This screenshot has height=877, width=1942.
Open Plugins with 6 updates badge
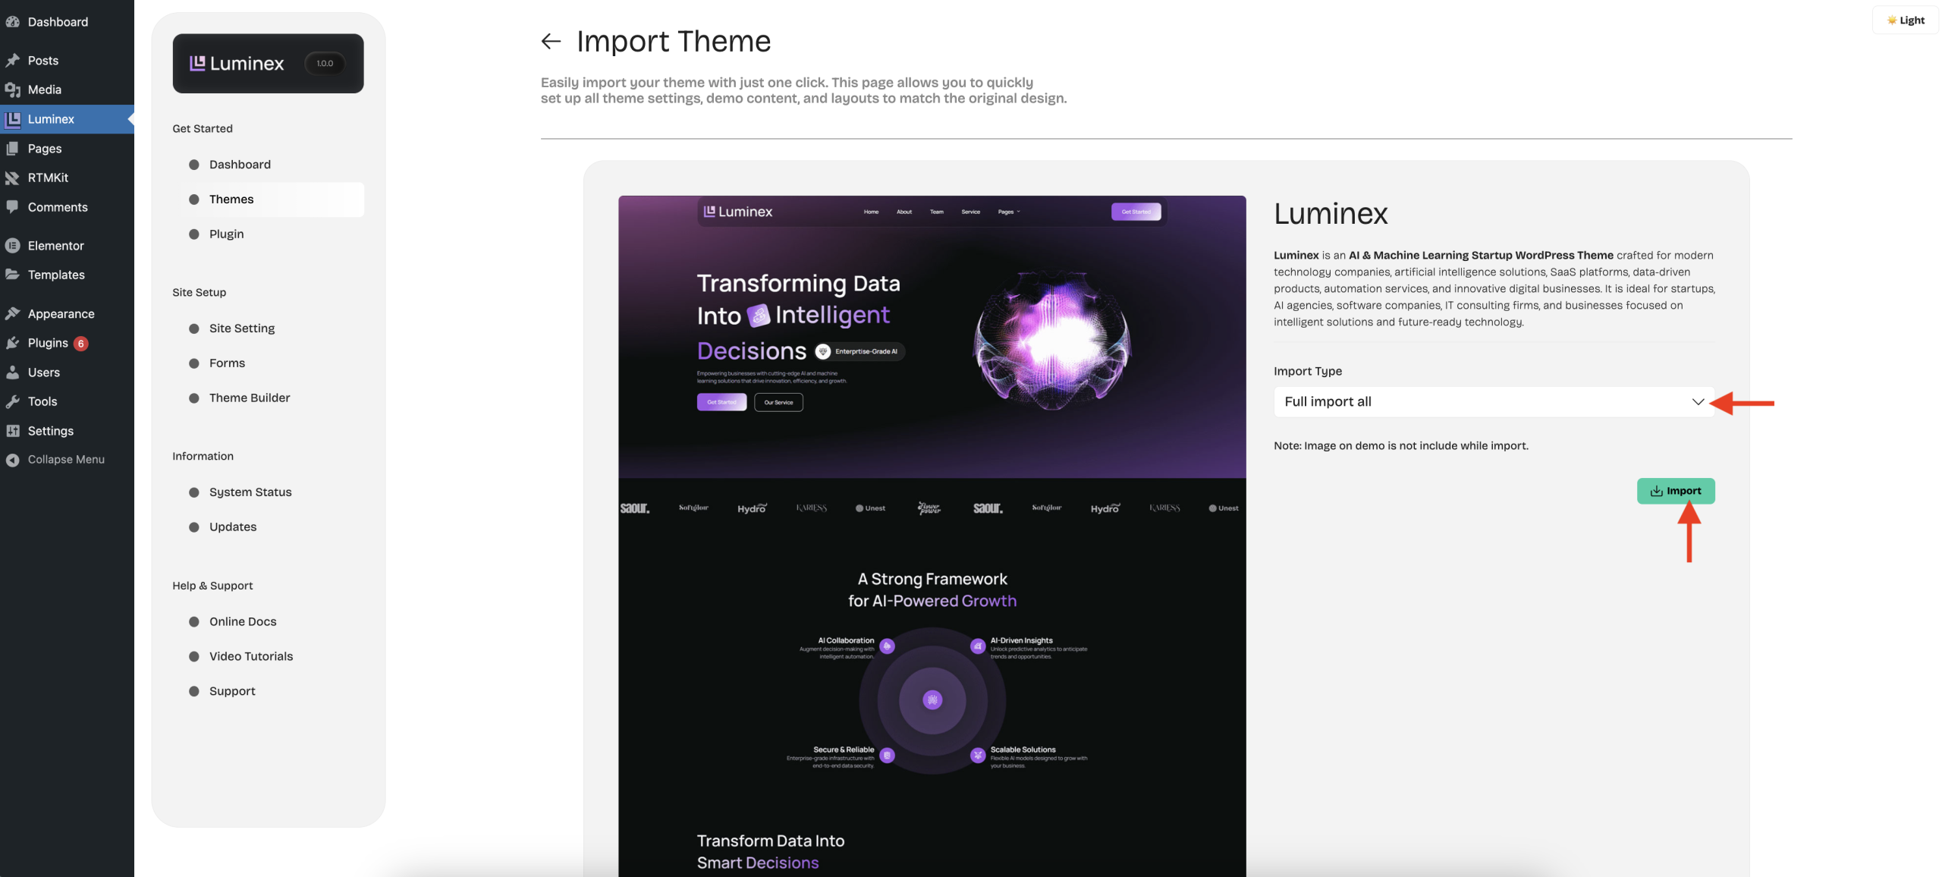48,343
